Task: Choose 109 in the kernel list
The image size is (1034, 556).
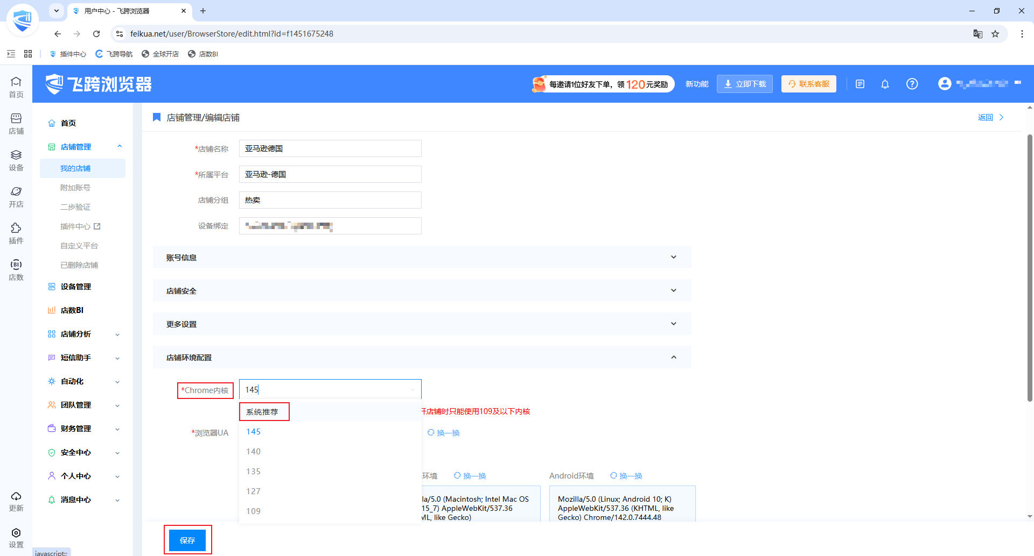Action: pyautogui.click(x=330, y=511)
